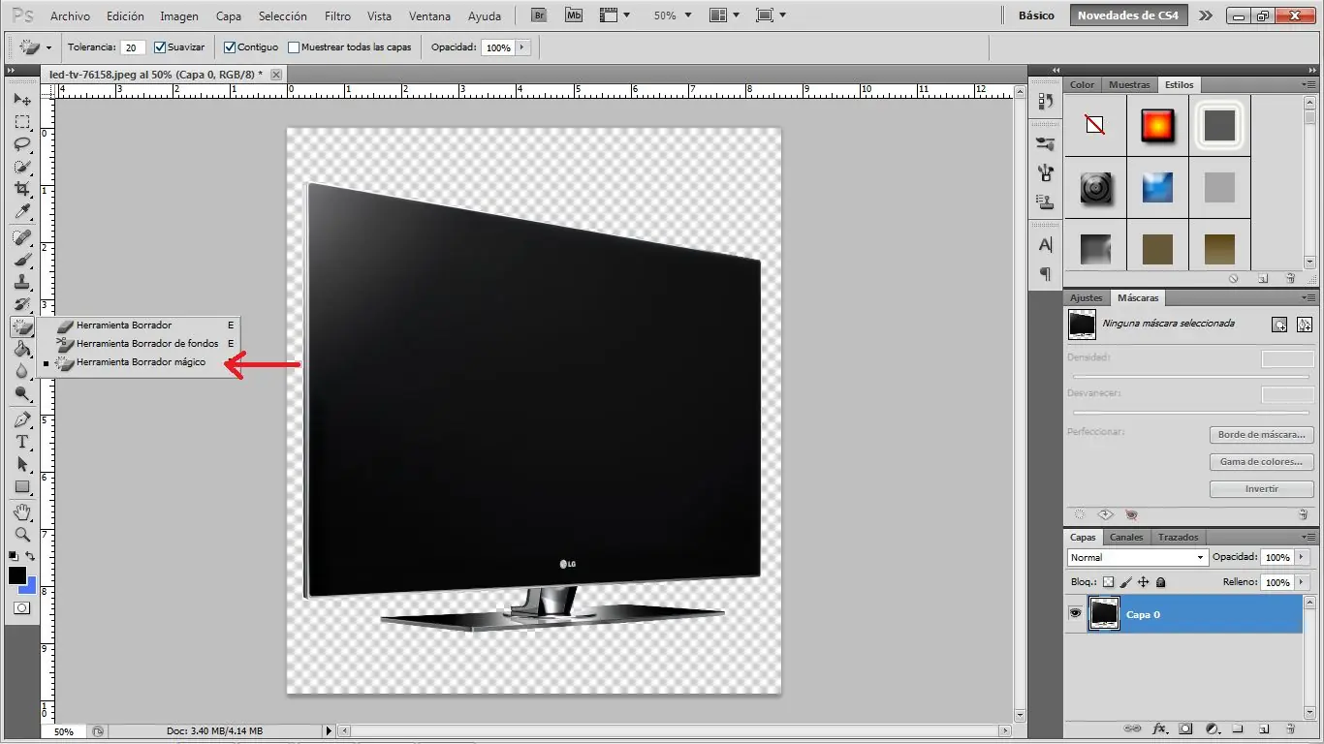Open the Capa menu
Screen dimensions: 1324x744
tap(229, 16)
